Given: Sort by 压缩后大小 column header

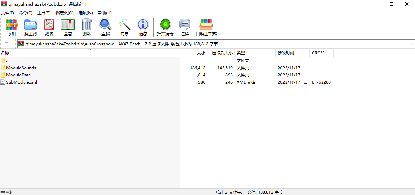Looking at the screenshot, I should click(221, 53).
